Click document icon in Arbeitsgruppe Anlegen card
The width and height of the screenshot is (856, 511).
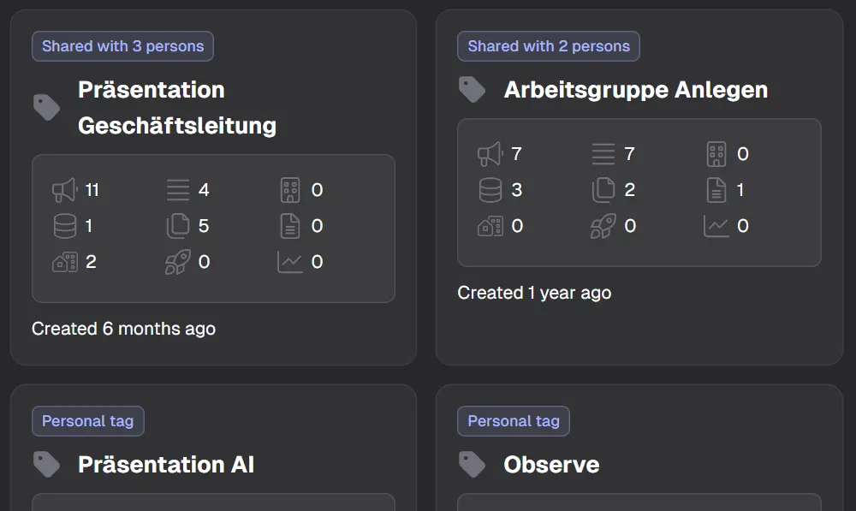[x=716, y=190]
